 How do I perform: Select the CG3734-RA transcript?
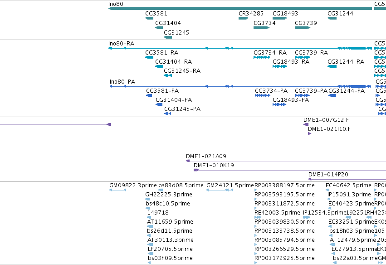click(x=262, y=57)
